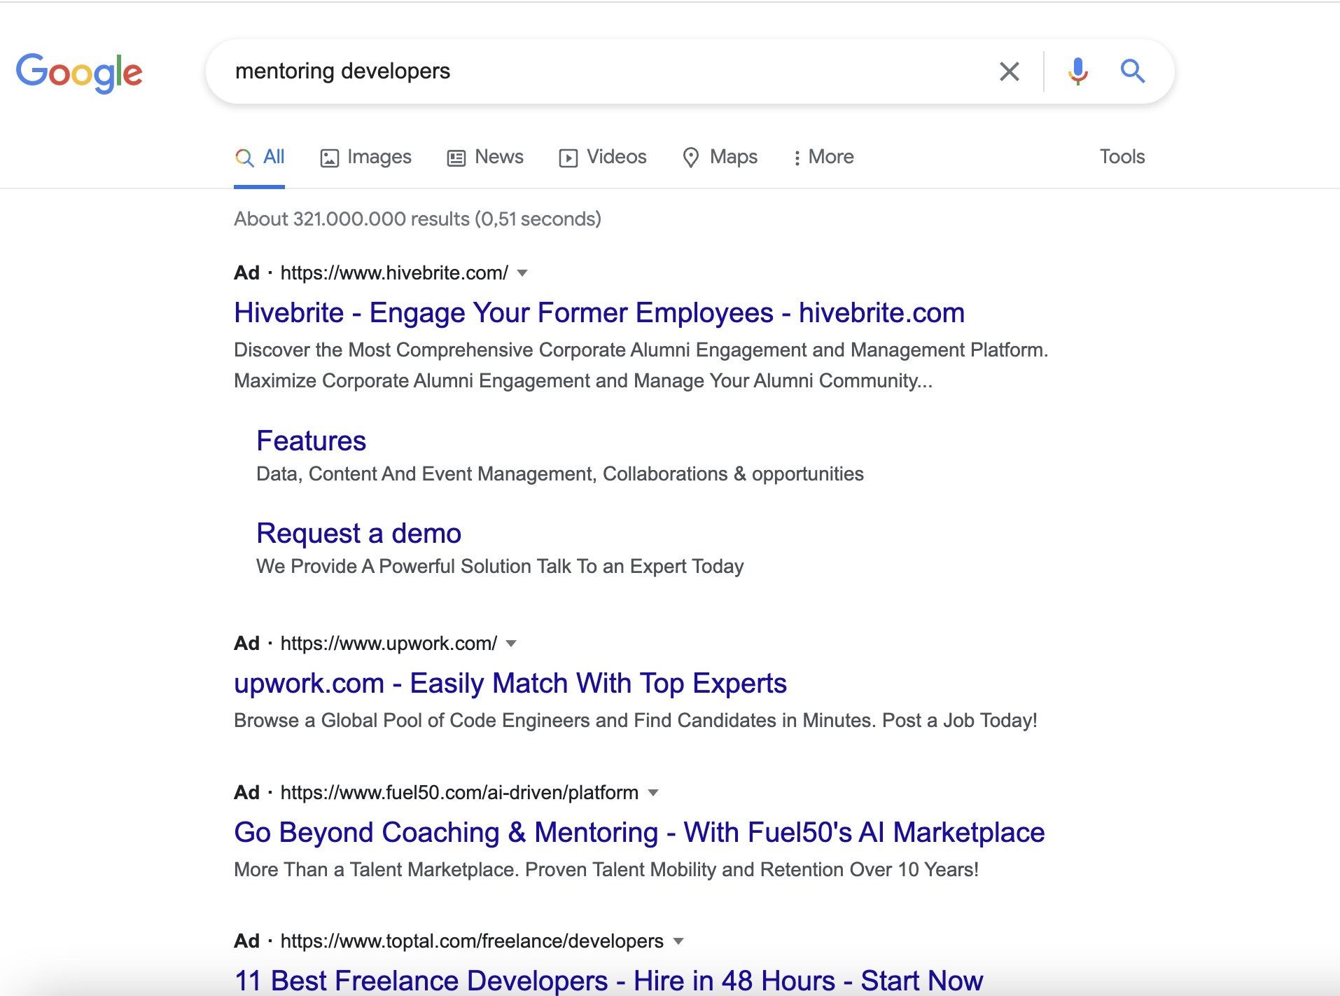Open the Hivebrite Features sitelink

(x=312, y=441)
